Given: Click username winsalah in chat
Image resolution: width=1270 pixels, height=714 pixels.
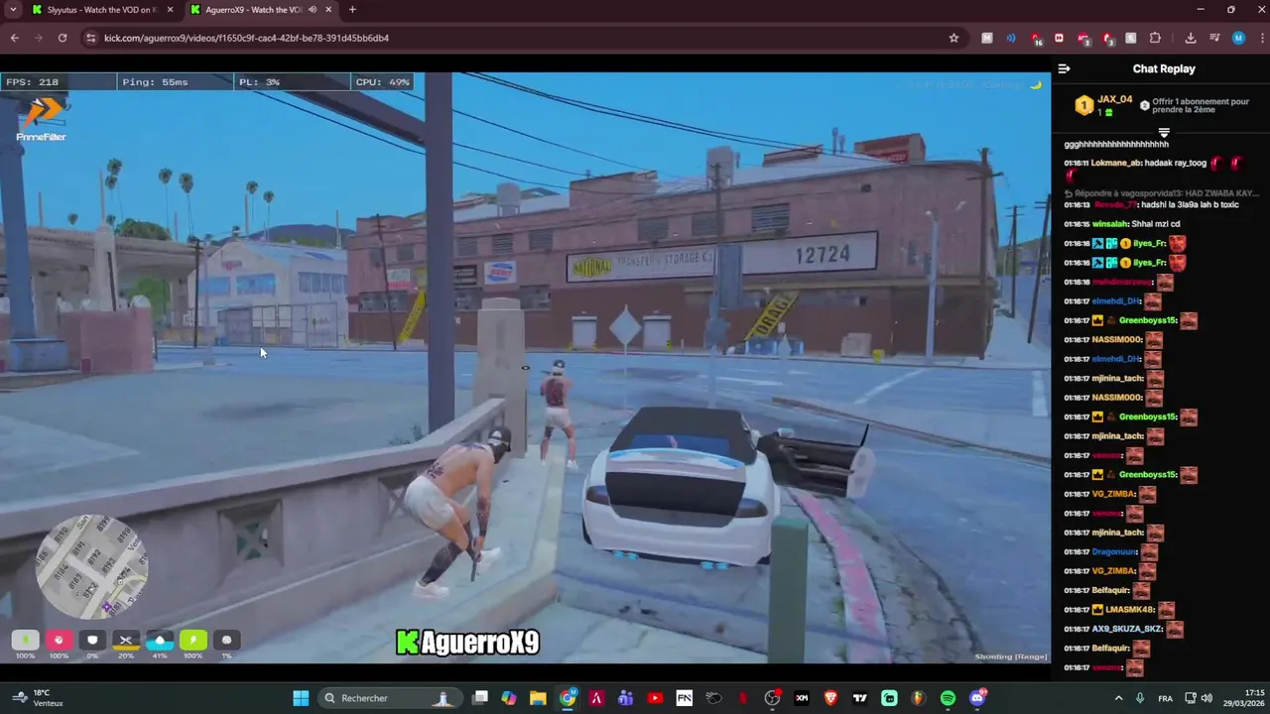Looking at the screenshot, I should pos(1111,224).
